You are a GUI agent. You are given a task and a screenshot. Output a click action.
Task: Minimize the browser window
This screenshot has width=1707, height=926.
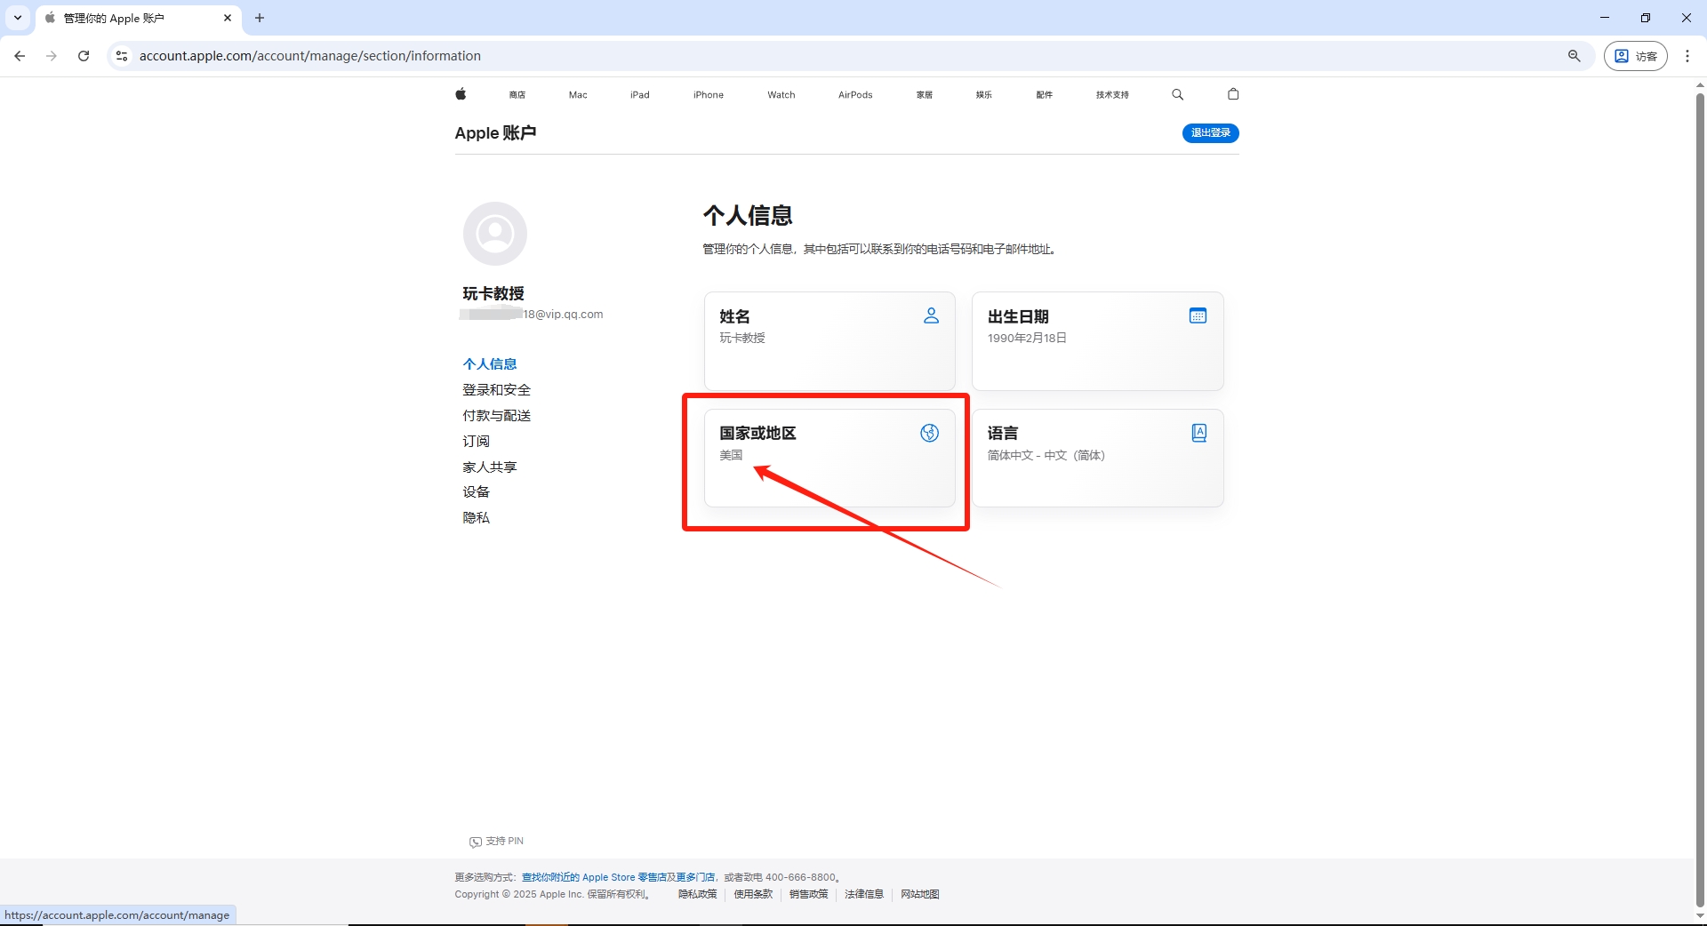click(x=1605, y=18)
